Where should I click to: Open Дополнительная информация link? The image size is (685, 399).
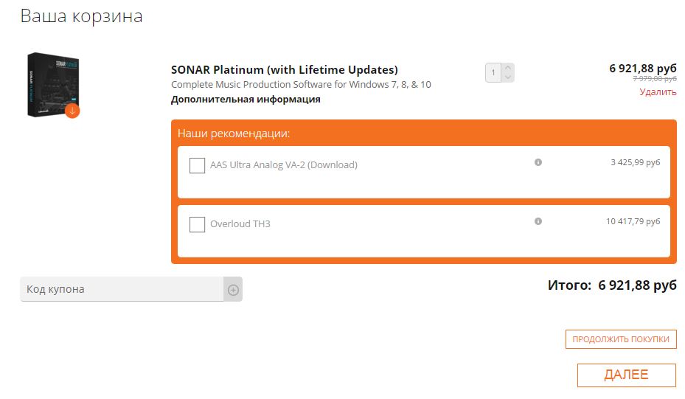(246, 100)
